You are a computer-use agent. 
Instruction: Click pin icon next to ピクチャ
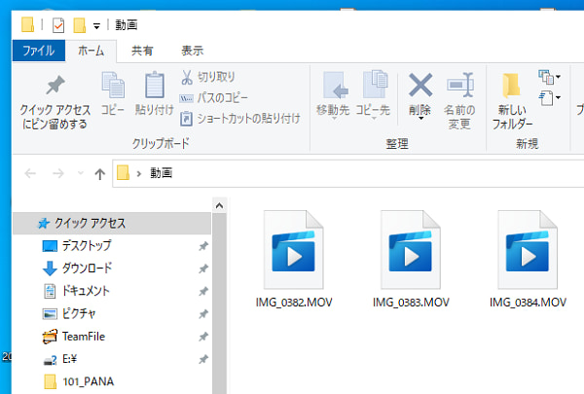pos(203,314)
